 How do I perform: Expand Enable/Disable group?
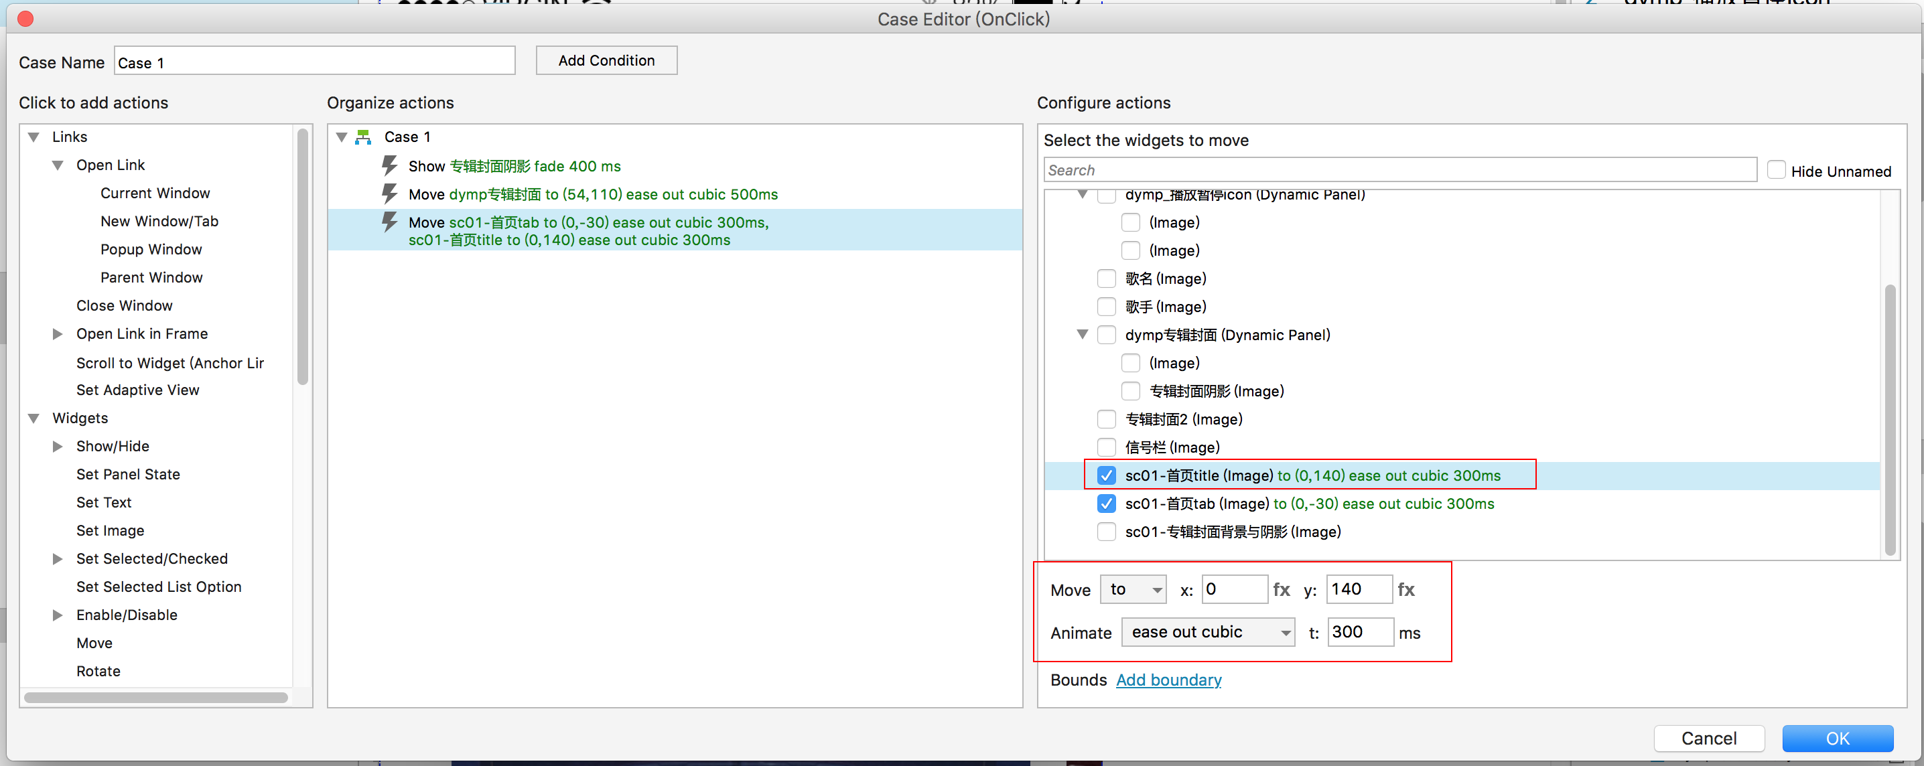point(58,615)
